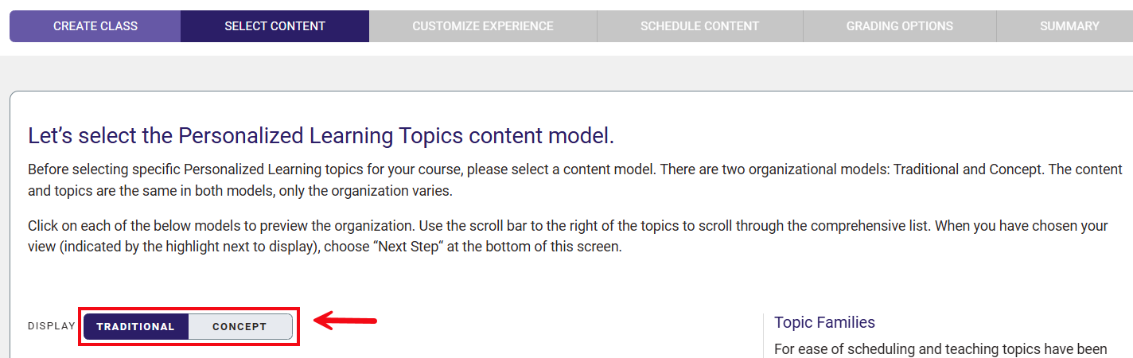Image resolution: width=1133 pixels, height=358 pixels.
Task: Switch the display to Concept model
Action: tap(239, 326)
